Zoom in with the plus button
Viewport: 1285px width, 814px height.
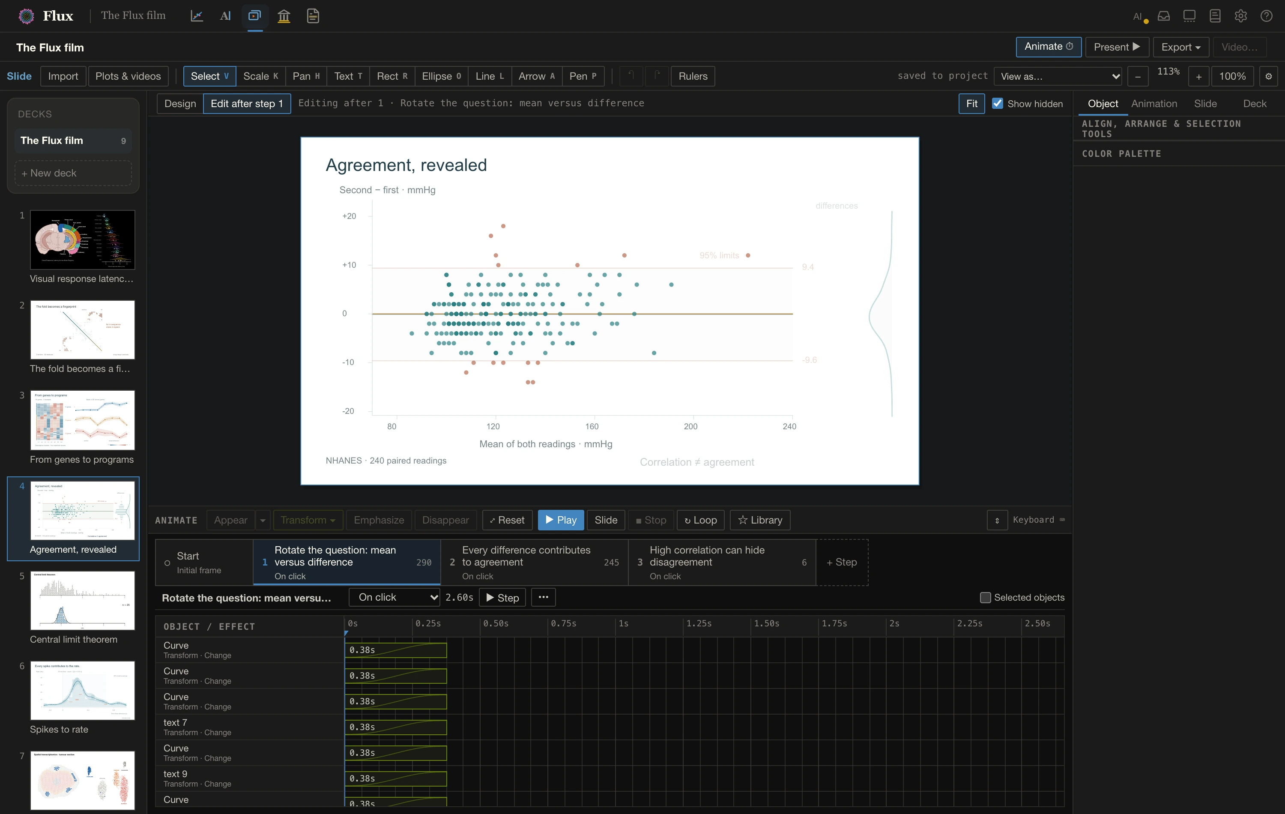point(1198,76)
